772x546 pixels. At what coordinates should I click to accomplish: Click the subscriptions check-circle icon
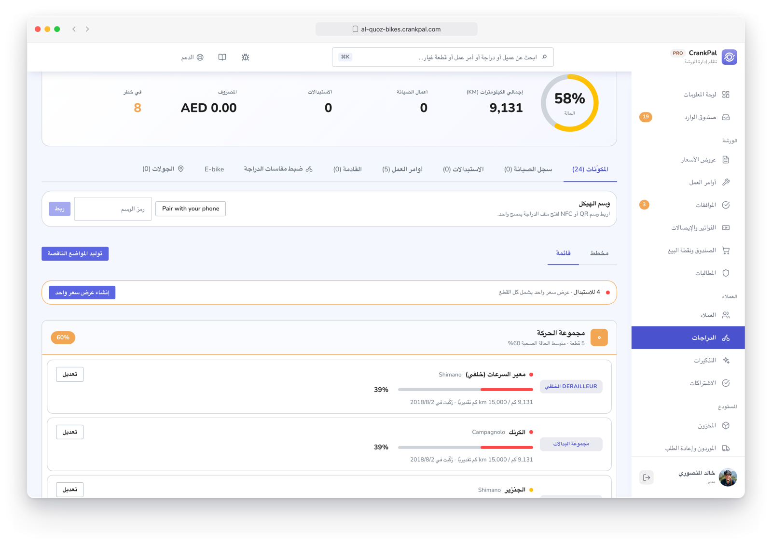tap(726, 383)
